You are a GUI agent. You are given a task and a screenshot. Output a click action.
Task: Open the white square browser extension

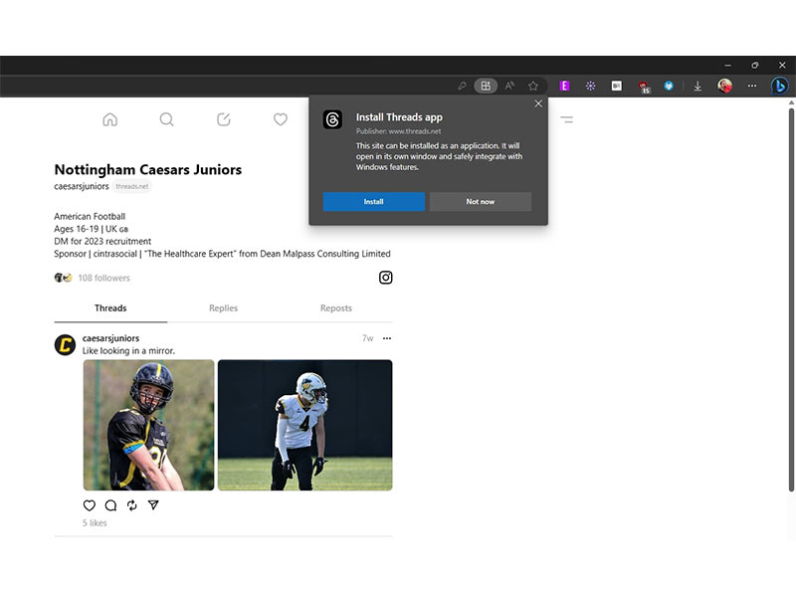pos(616,86)
